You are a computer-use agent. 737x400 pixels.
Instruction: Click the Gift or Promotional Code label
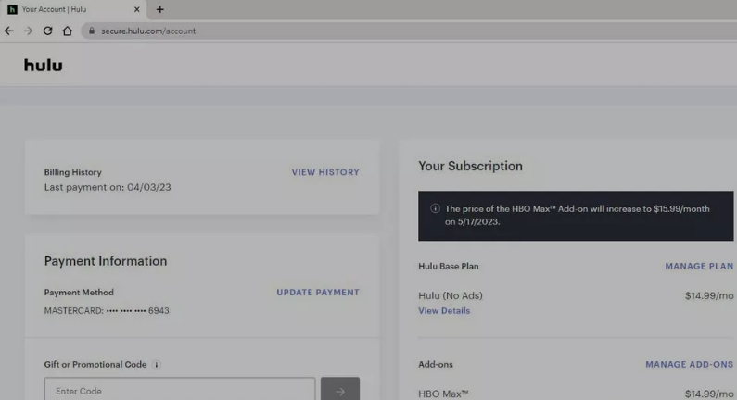pyautogui.click(x=95, y=364)
